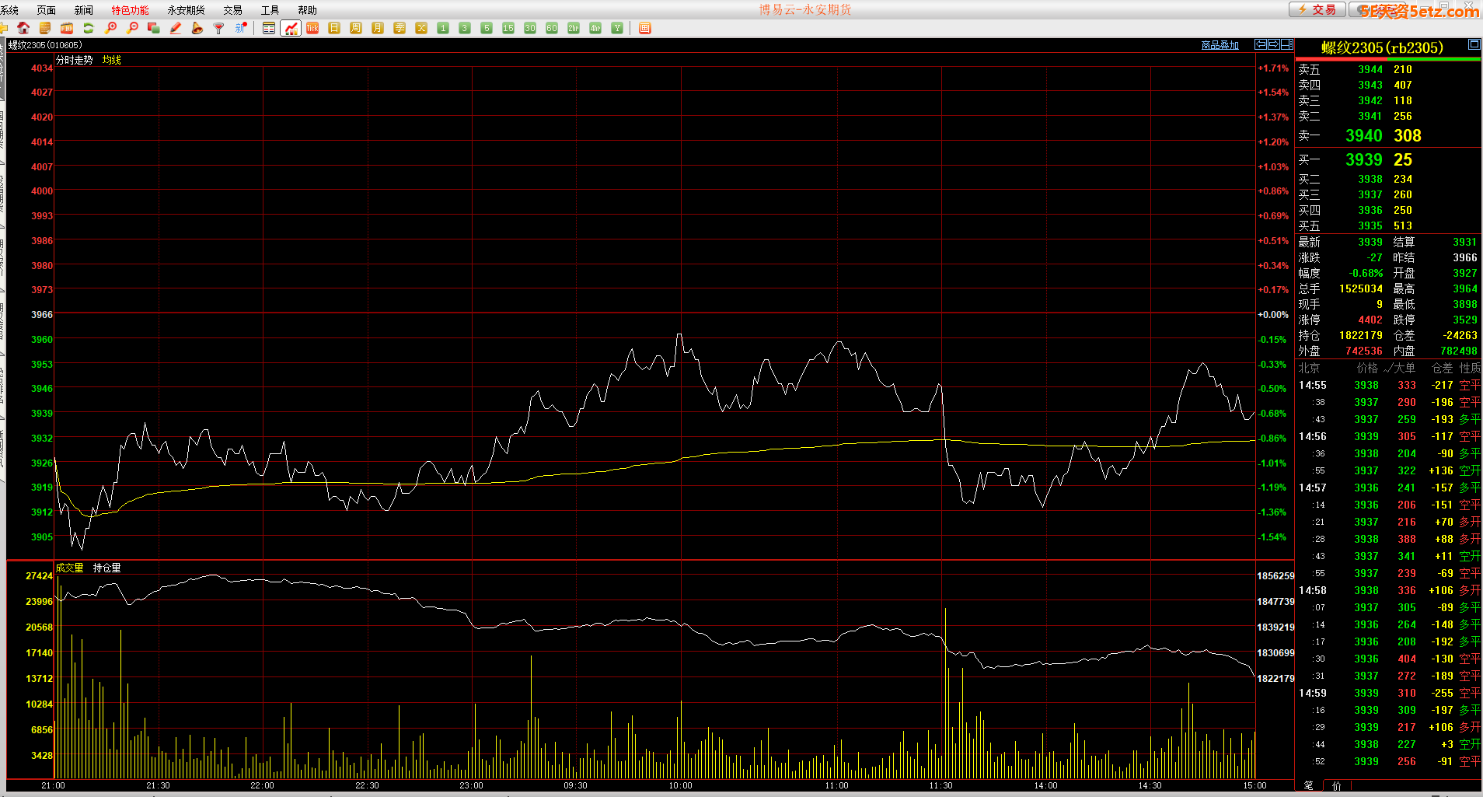
Task: Click the zoom in magnifier icon
Action: pyautogui.click(x=110, y=28)
